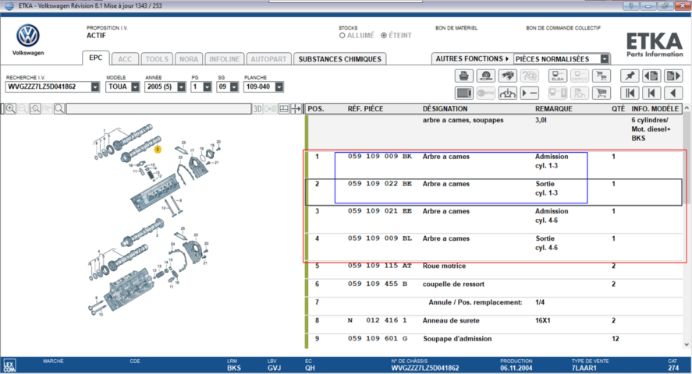The height and width of the screenshot is (374, 692).
Task: Open the information gauge icon
Action: click(x=508, y=93)
